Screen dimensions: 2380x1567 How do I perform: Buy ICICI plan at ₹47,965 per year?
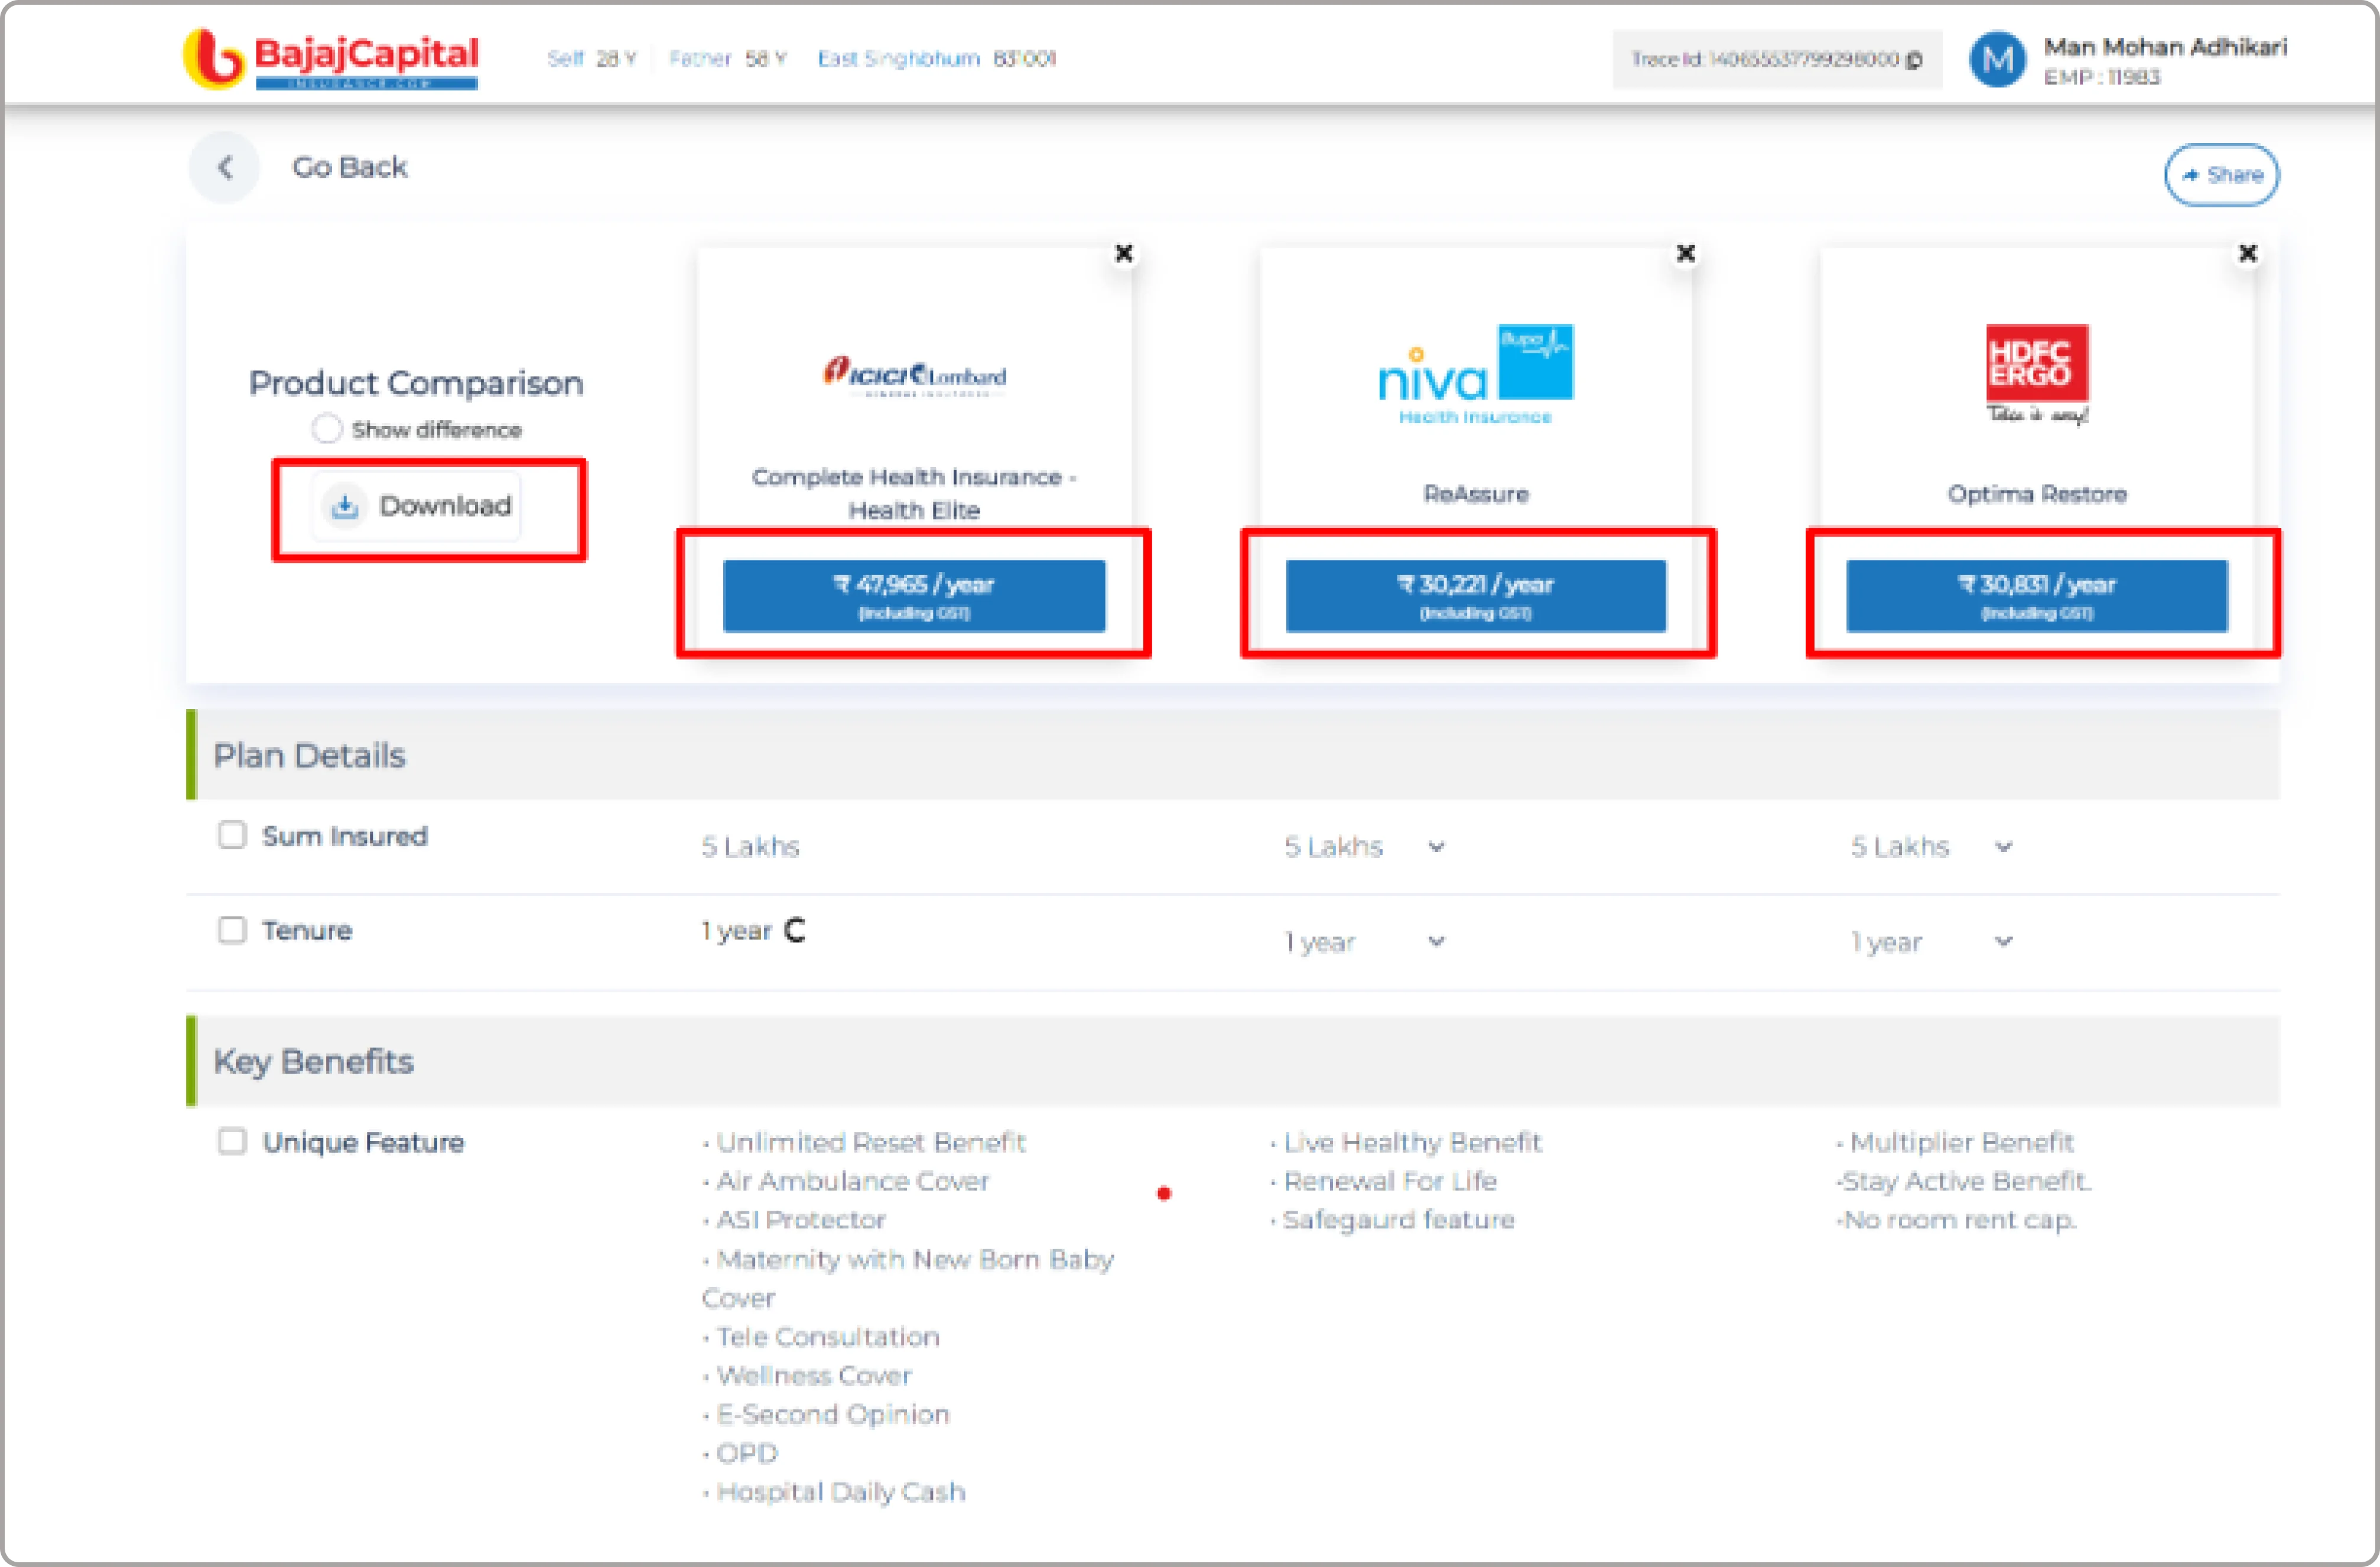[x=914, y=596]
